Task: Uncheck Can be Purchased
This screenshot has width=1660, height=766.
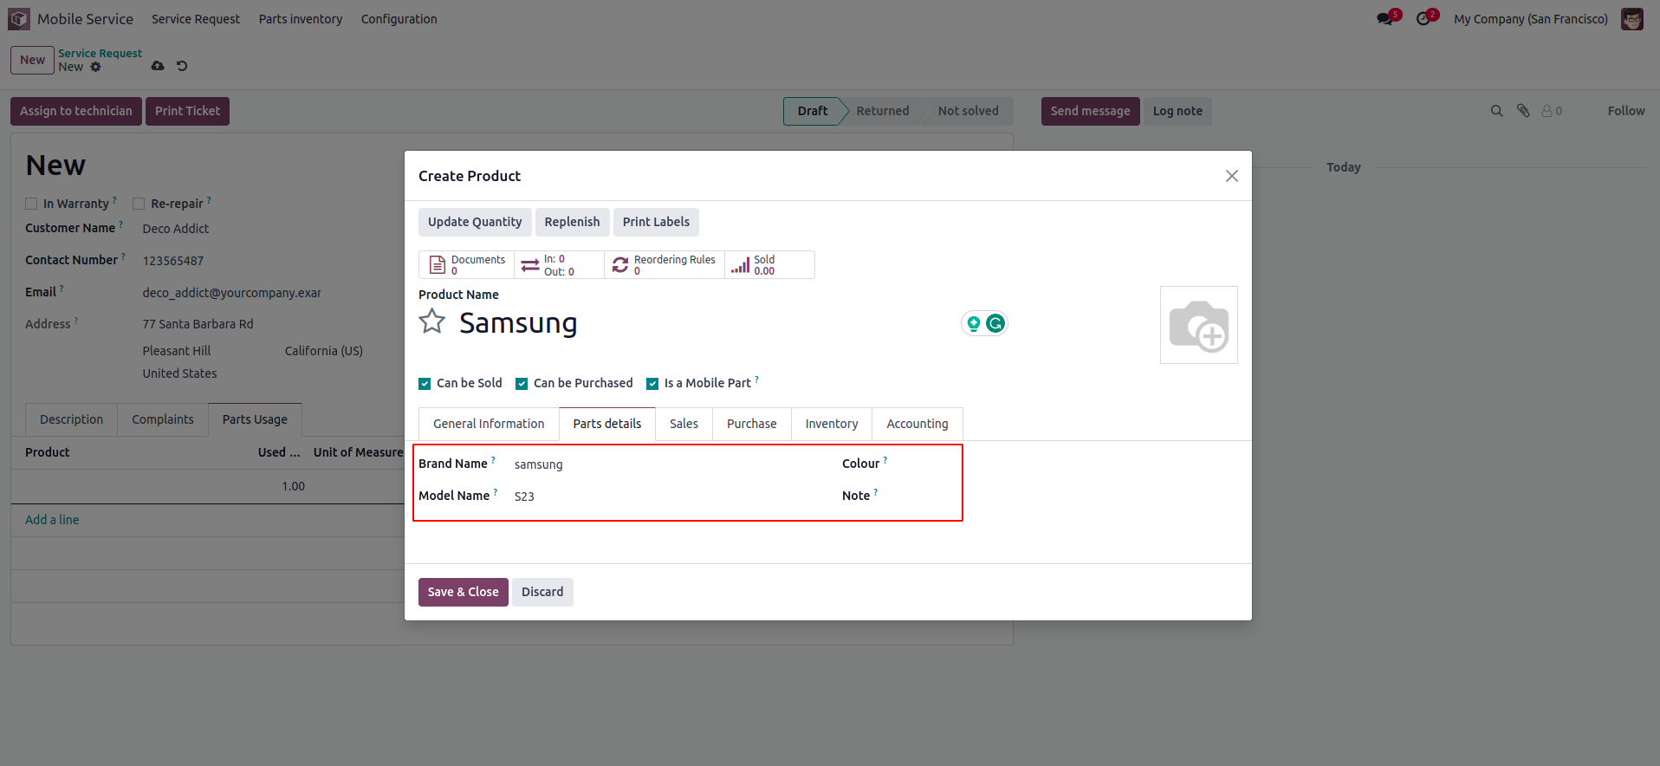Action: pos(522,383)
